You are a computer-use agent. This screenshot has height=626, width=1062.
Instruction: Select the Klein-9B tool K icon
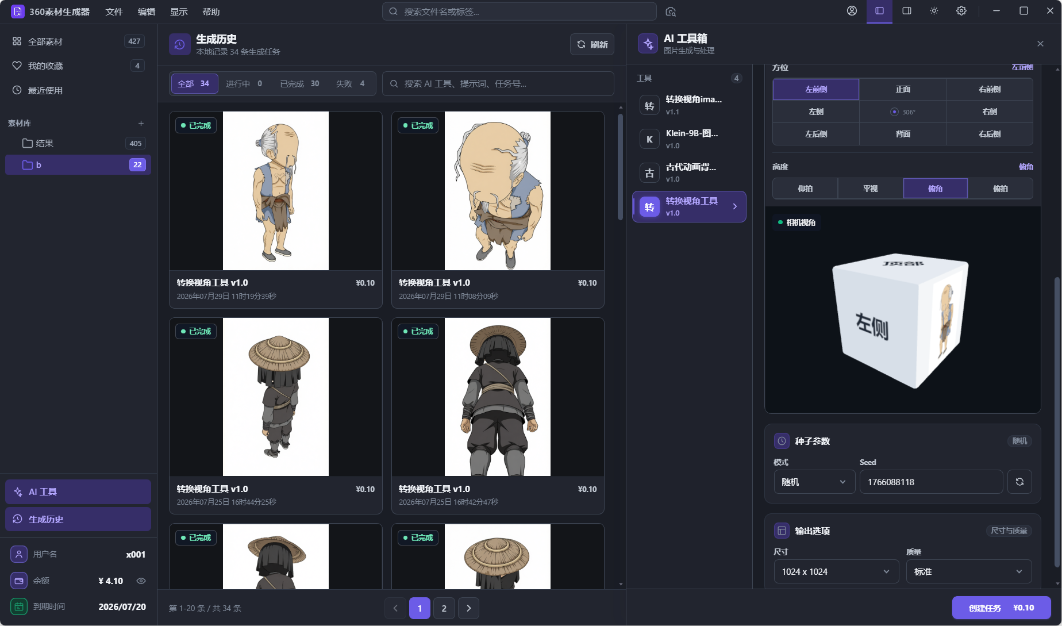(x=649, y=139)
